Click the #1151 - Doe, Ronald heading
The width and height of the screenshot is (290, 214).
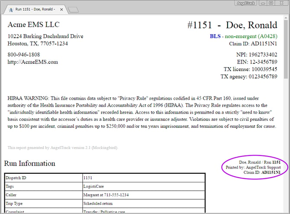coord(232,25)
